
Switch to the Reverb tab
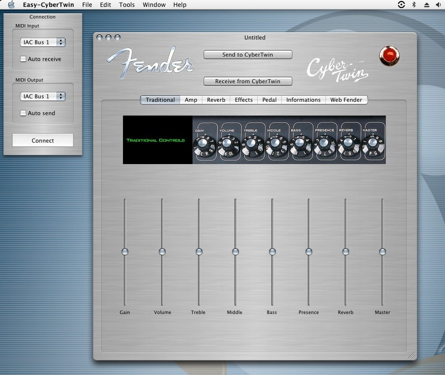[x=216, y=100]
